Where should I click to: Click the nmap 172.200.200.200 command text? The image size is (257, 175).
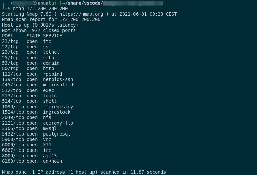point(40,9)
